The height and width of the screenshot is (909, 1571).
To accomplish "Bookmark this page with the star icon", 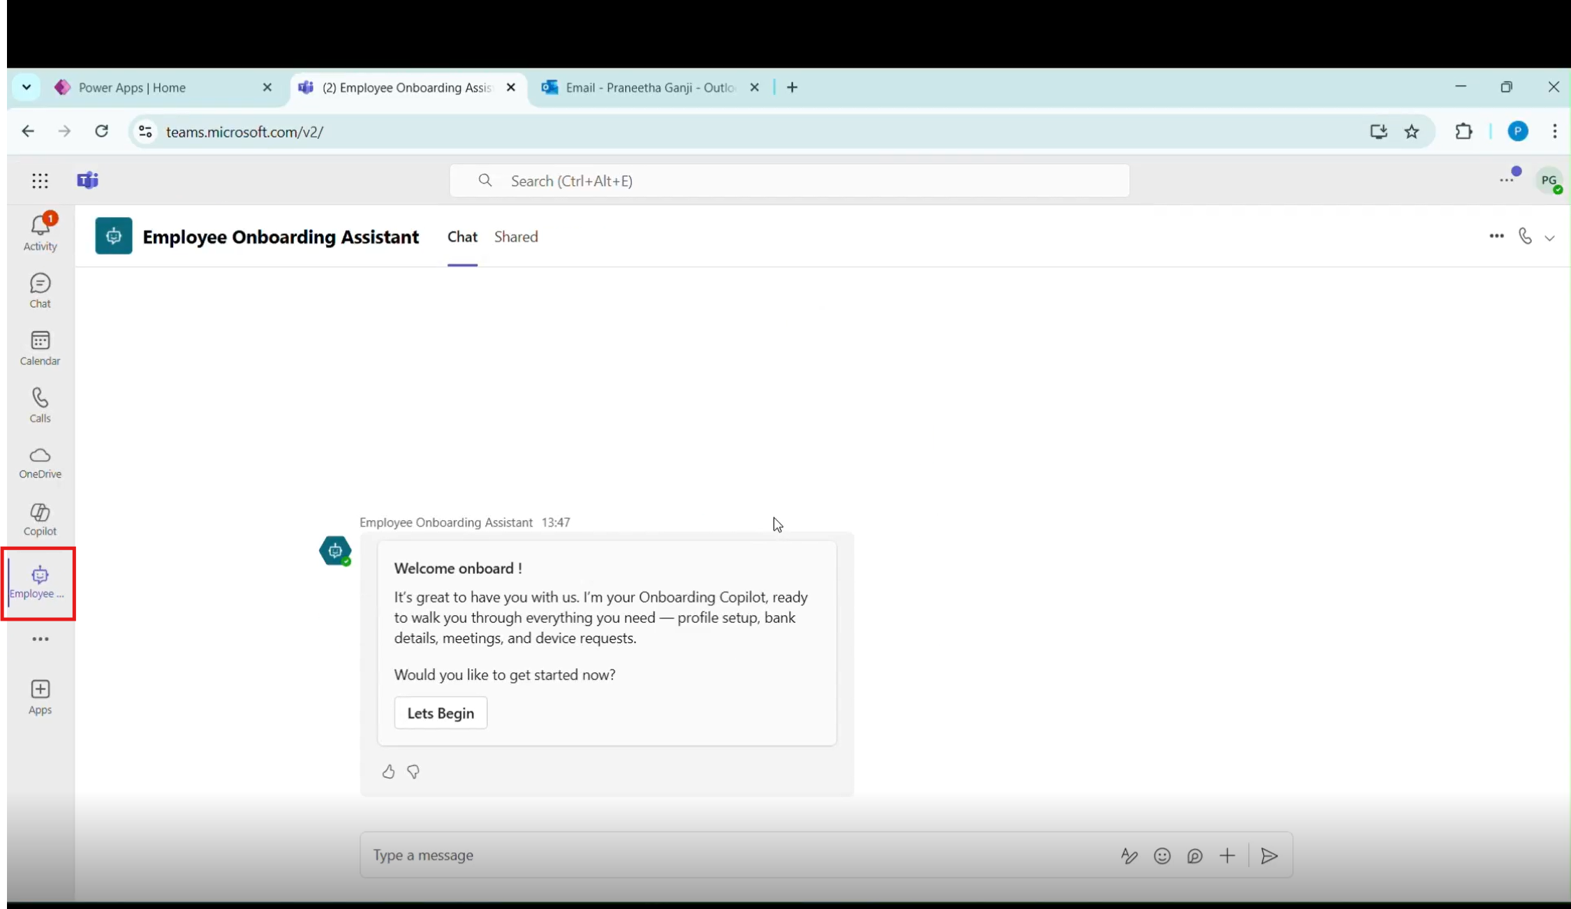I will click(x=1412, y=131).
